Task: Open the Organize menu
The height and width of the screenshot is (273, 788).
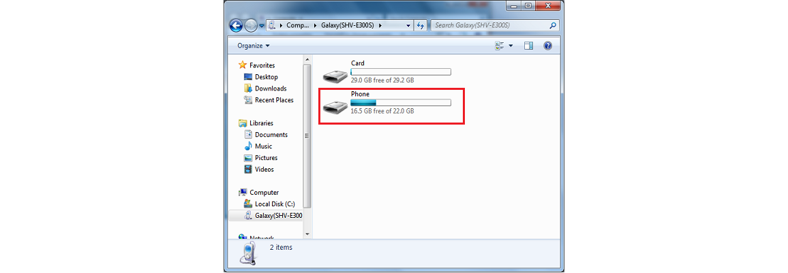Action: pyautogui.click(x=254, y=46)
